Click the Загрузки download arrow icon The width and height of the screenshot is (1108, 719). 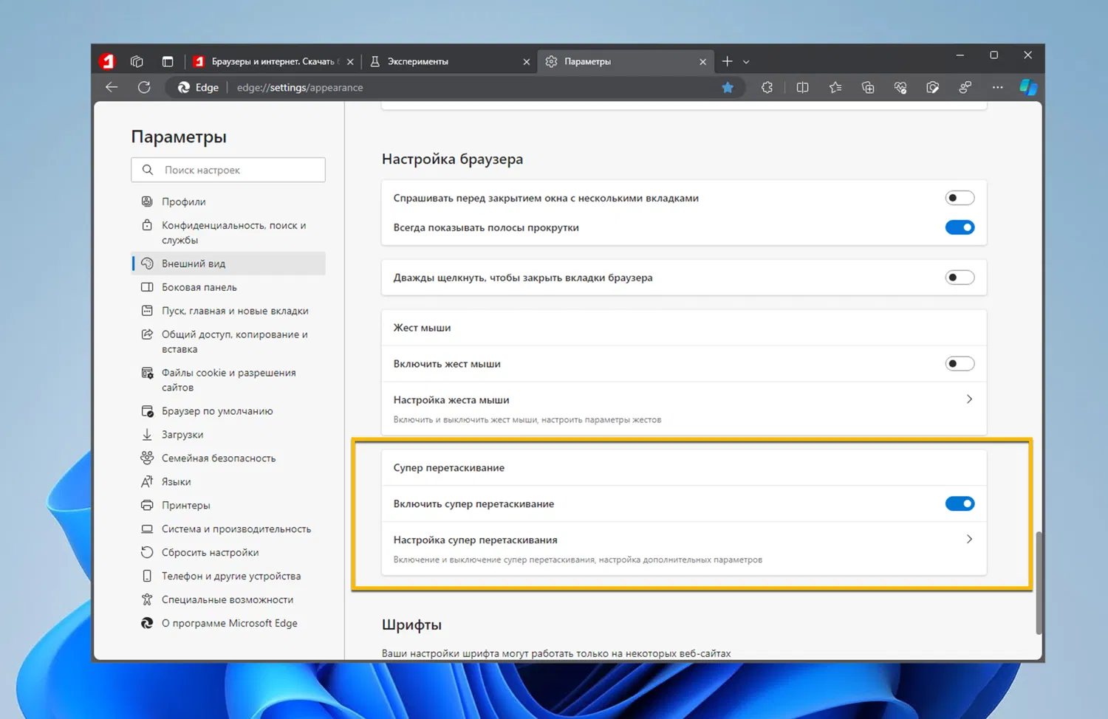tap(147, 435)
